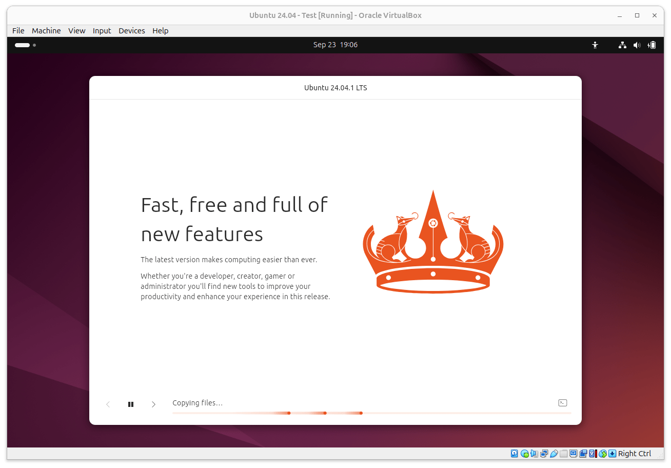This screenshot has height=468, width=671.
Task: Click the hard disk activity status icon
Action: coord(515,454)
